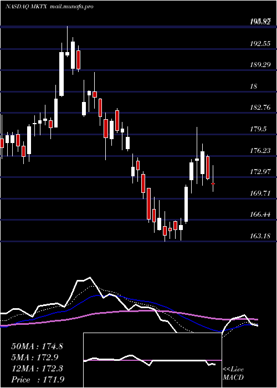277x388 pixels.
Task: Select the 163.18 price level label
Action: click(x=260, y=236)
